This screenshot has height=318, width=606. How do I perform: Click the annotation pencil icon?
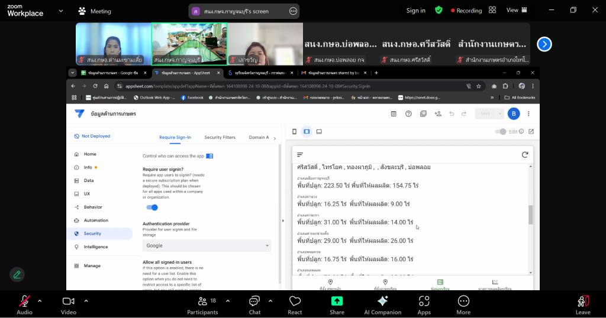17,274
